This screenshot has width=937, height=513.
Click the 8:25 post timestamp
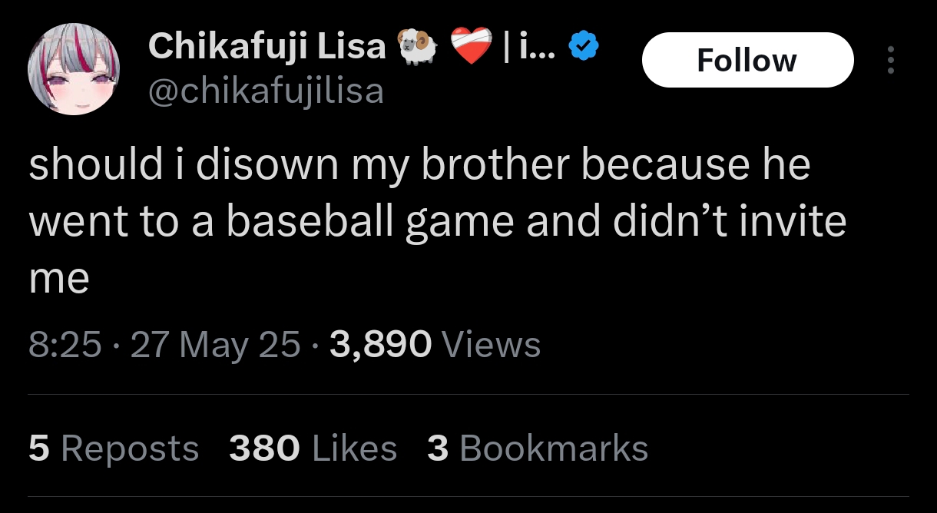pos(65,345)
